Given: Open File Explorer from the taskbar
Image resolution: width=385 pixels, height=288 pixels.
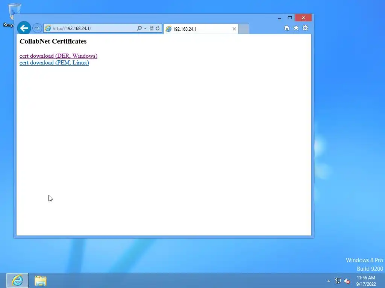Looking at the screenshot, I should tap(41, 280).
